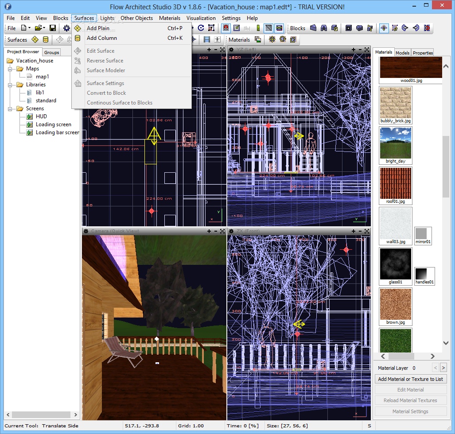Collapse the Libraries folder node
The height and width of the screenshot is (434, 455).
[10, 85]
